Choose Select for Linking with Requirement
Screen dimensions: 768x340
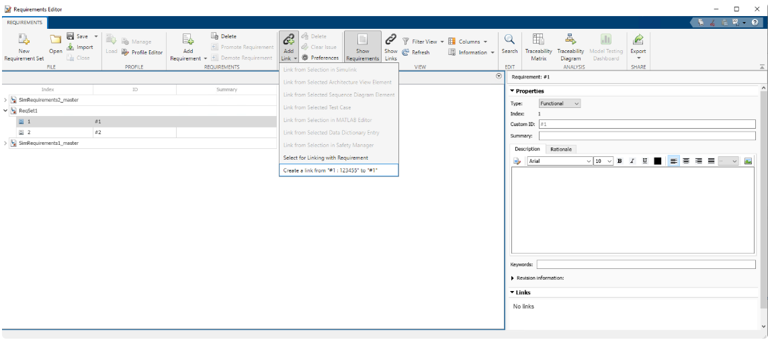[x=325, y=158]
